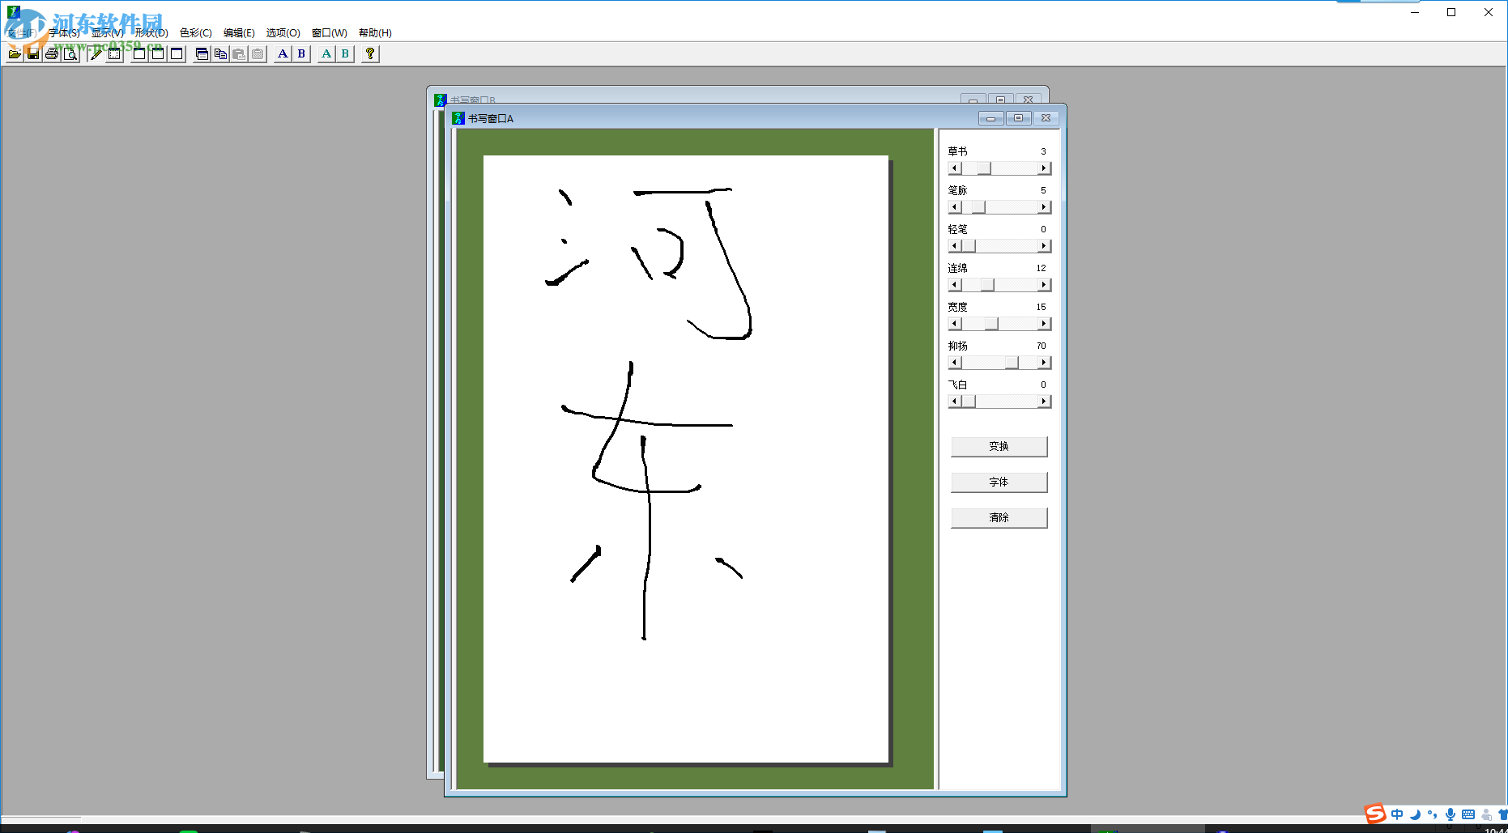Save the calligraphy with the diskette icon
The width and height of the screenshot is (1508, 833).
32,53
